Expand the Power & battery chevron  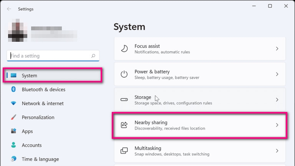click(x=277, y=74)
